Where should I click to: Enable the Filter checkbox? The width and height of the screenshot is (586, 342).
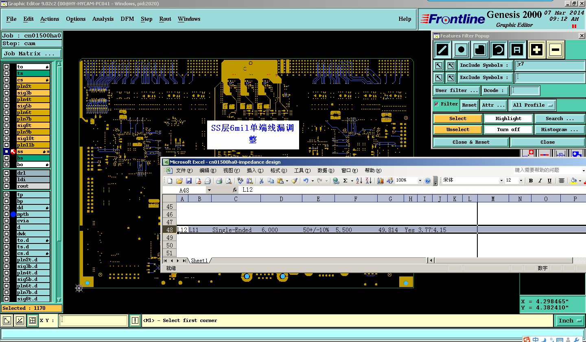point(437,104)
